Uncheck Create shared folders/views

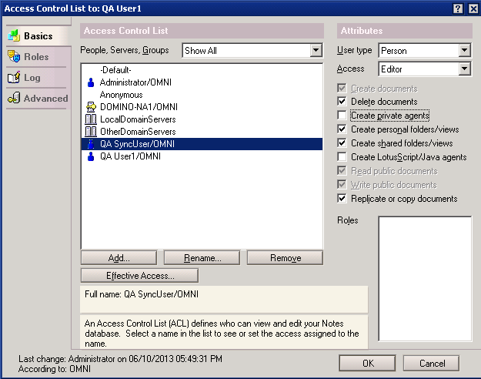[342, 143]
